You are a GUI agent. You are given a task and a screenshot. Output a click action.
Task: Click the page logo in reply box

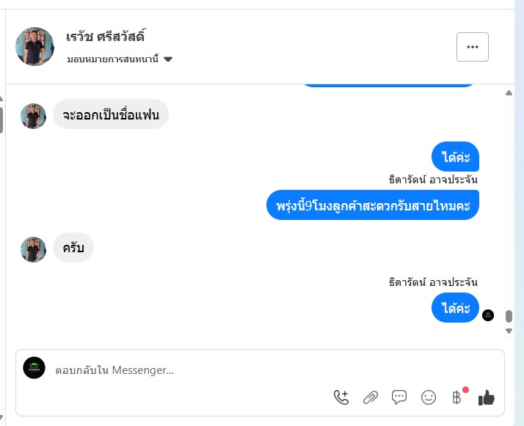[34, 367]
